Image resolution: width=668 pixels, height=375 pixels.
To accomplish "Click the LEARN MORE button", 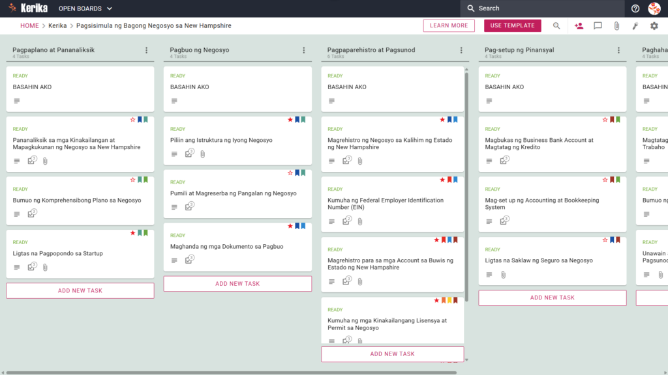I will (449, 25).
